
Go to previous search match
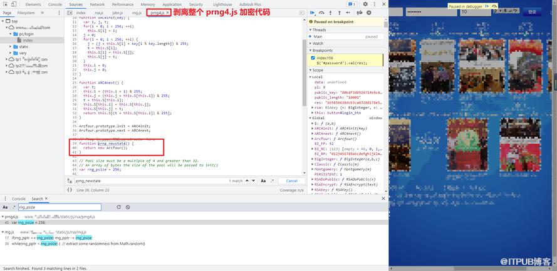coord(247,180)
